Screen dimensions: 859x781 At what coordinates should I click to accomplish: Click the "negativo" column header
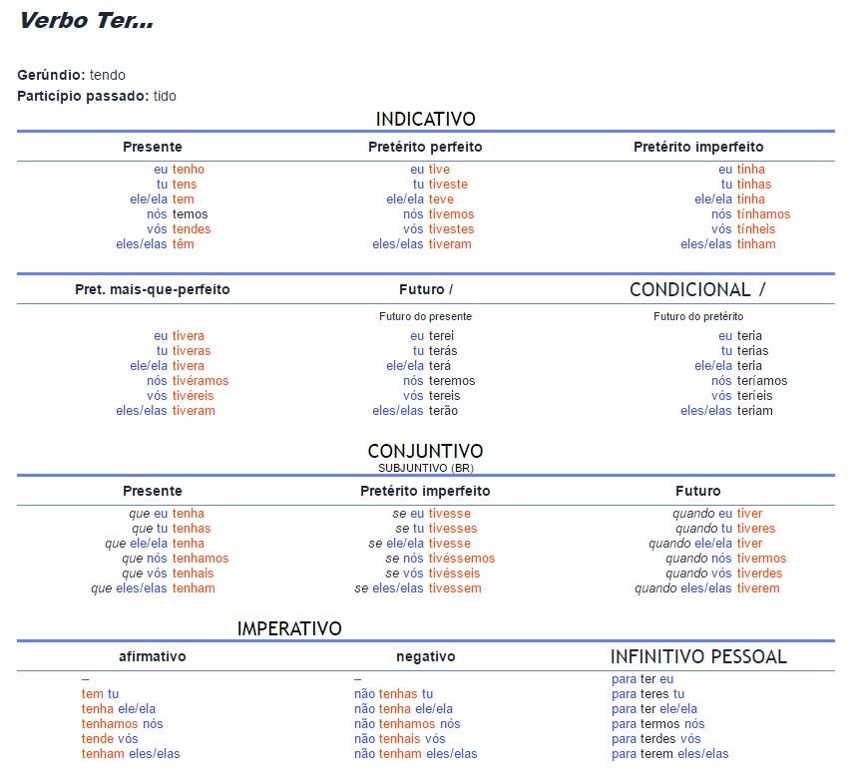coord(425,656)
